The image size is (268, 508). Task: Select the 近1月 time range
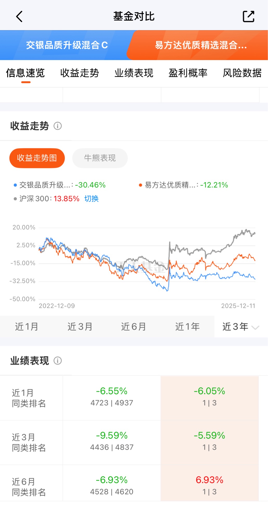27,327
